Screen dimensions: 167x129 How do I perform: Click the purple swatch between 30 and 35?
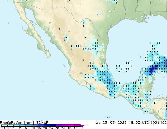tap(59, 126)
